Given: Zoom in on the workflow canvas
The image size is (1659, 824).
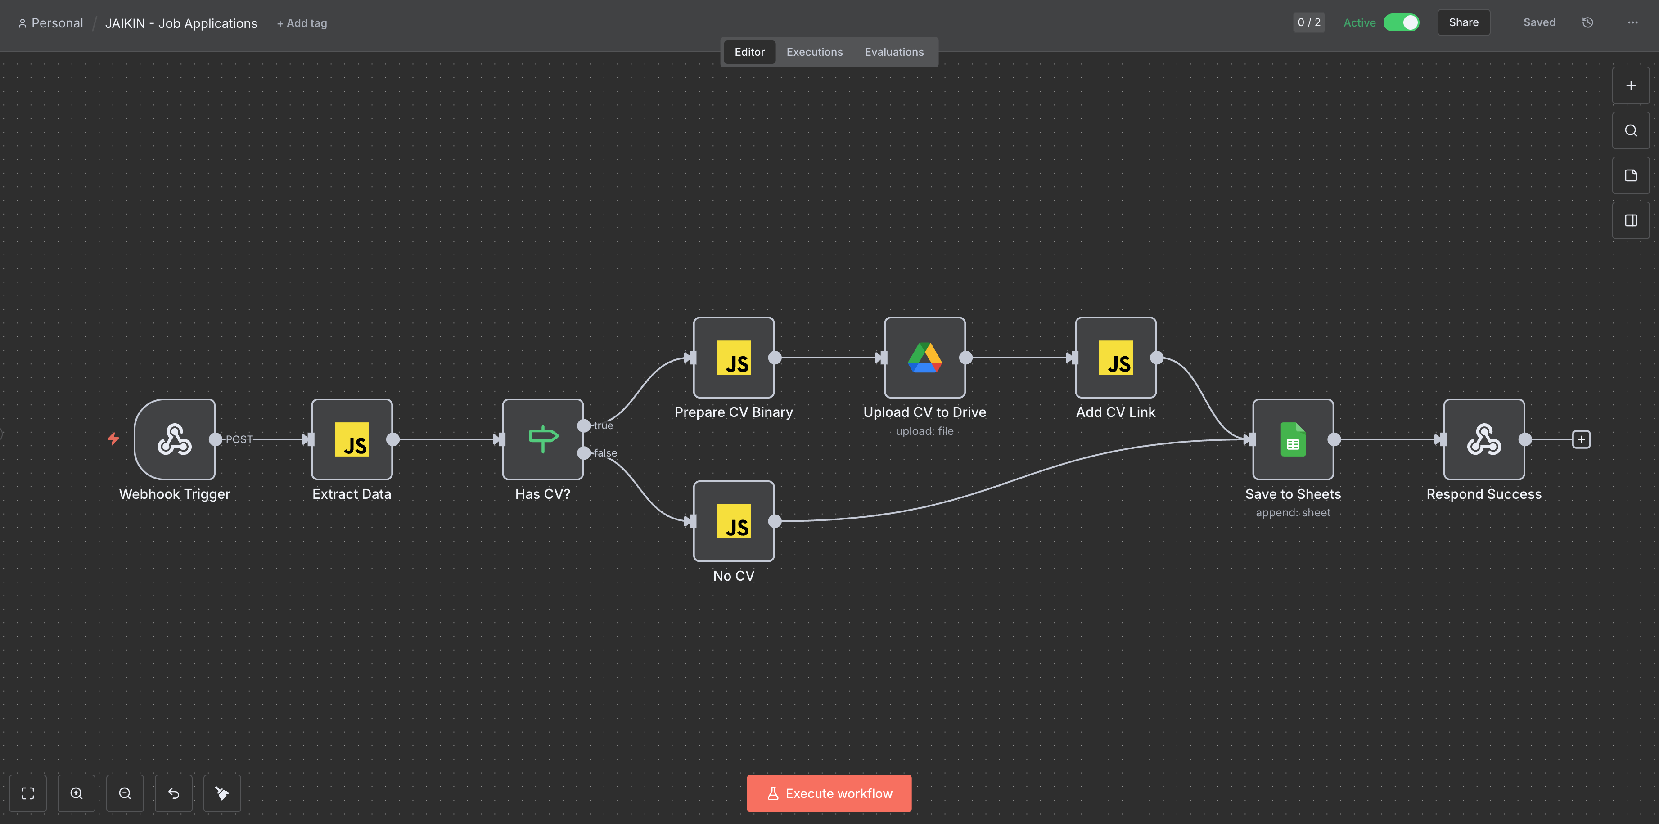Looking at the screenshot, I should 77,793.
